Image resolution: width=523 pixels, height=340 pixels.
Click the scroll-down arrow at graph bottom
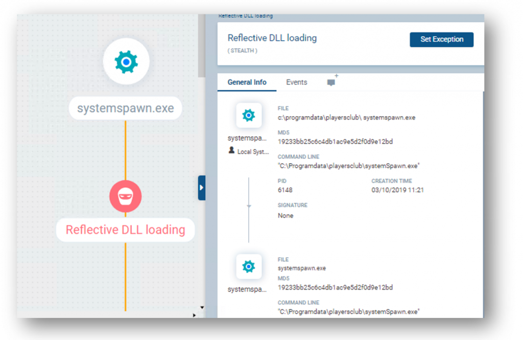pyautogui.click(x=202, y=307)
